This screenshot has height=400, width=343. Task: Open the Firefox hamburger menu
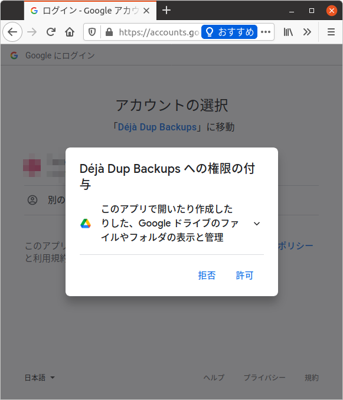point(331,32)
